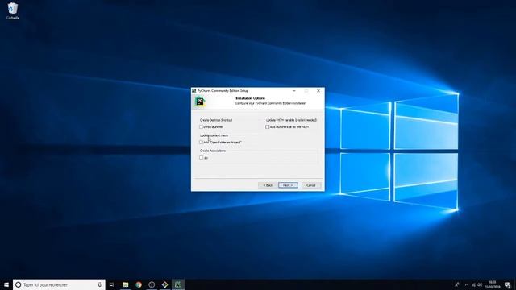516x290 pixels.
Task: Click the PyCharm logo in setup header
Action: (200, 101)
